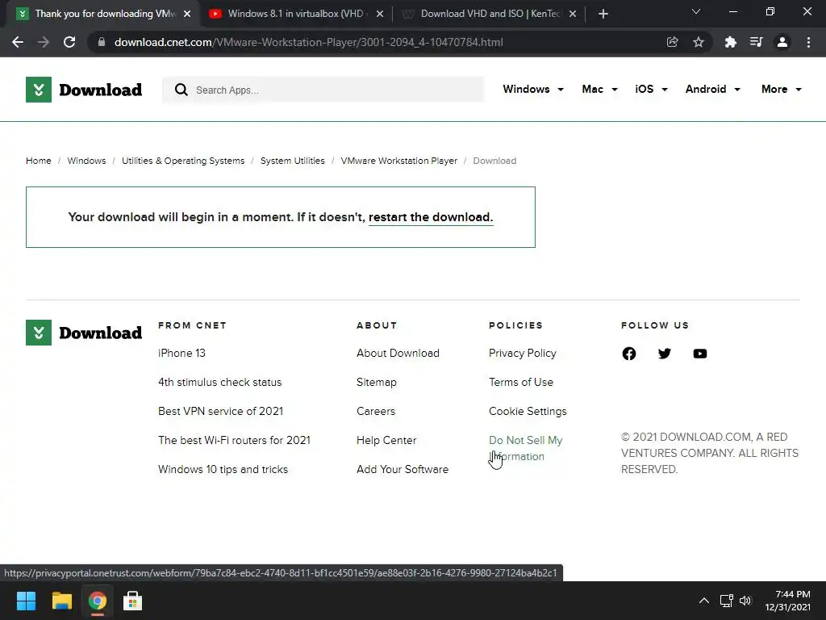Screen dimensions: 826x620
Task: Click the Download logo in header
Action: coord(84,90)
